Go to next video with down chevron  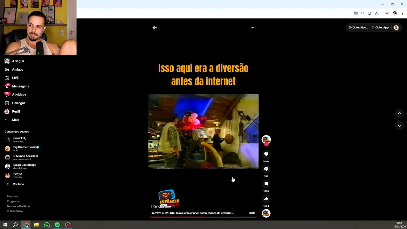coord(399,126)
